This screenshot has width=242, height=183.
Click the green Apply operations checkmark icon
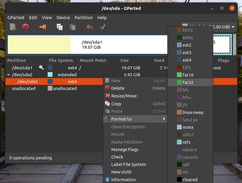102,27
